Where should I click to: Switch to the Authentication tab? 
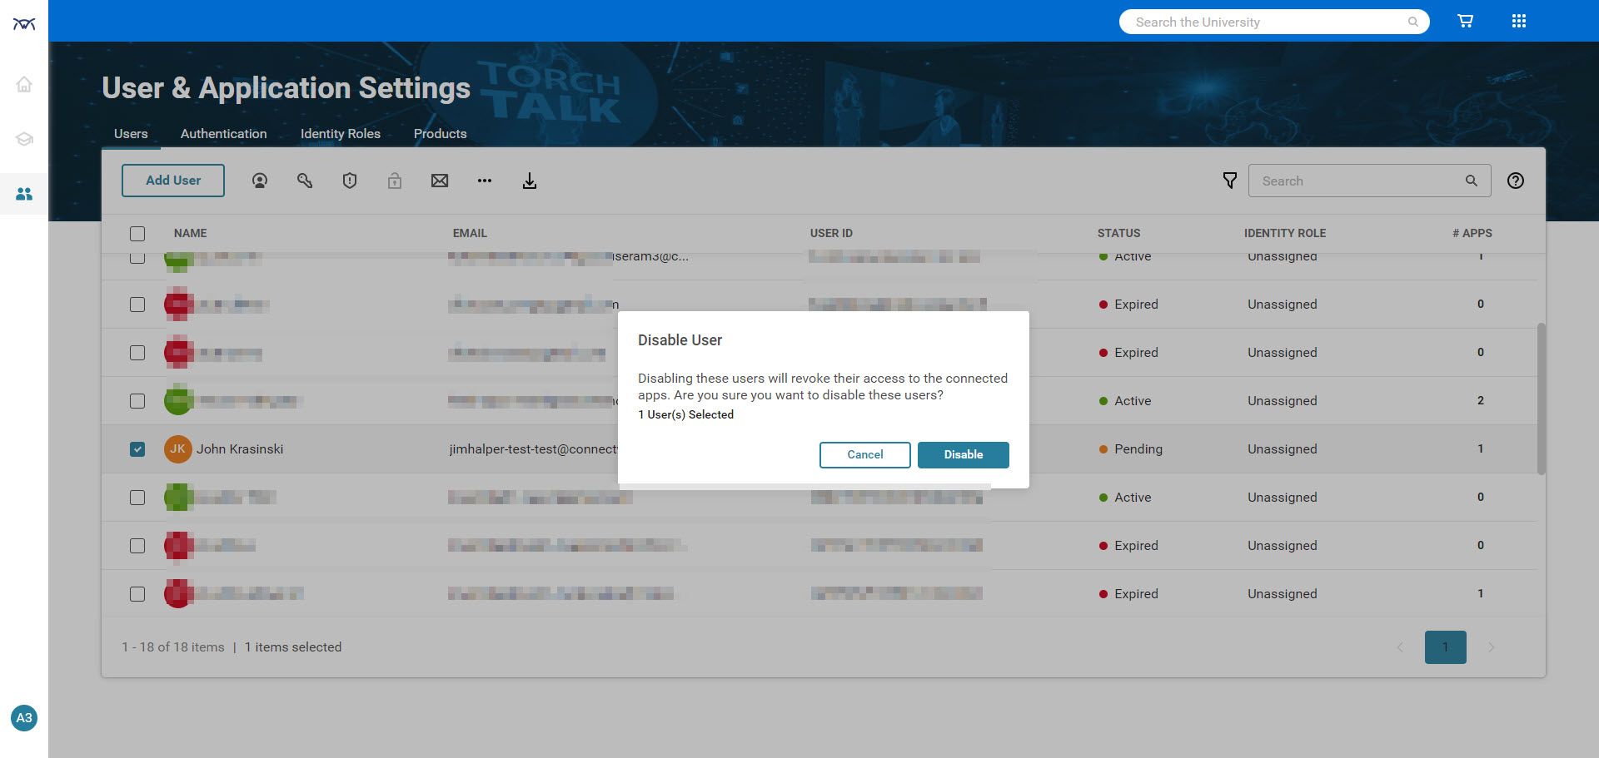click(223, 134)
